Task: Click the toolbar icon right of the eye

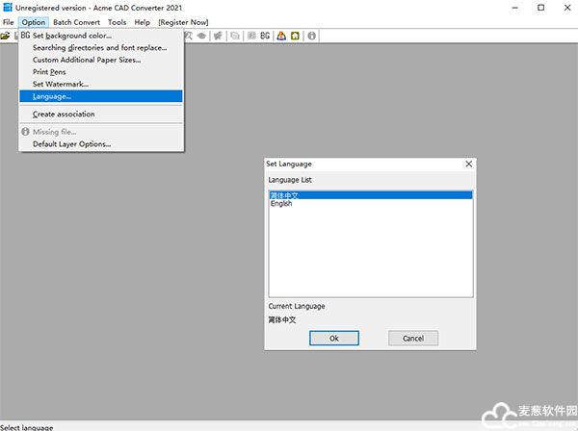Action: tap(219, 36)
